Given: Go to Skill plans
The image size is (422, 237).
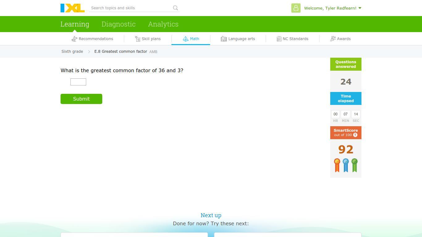Looking at the screenshot, I should click(148, 39).
